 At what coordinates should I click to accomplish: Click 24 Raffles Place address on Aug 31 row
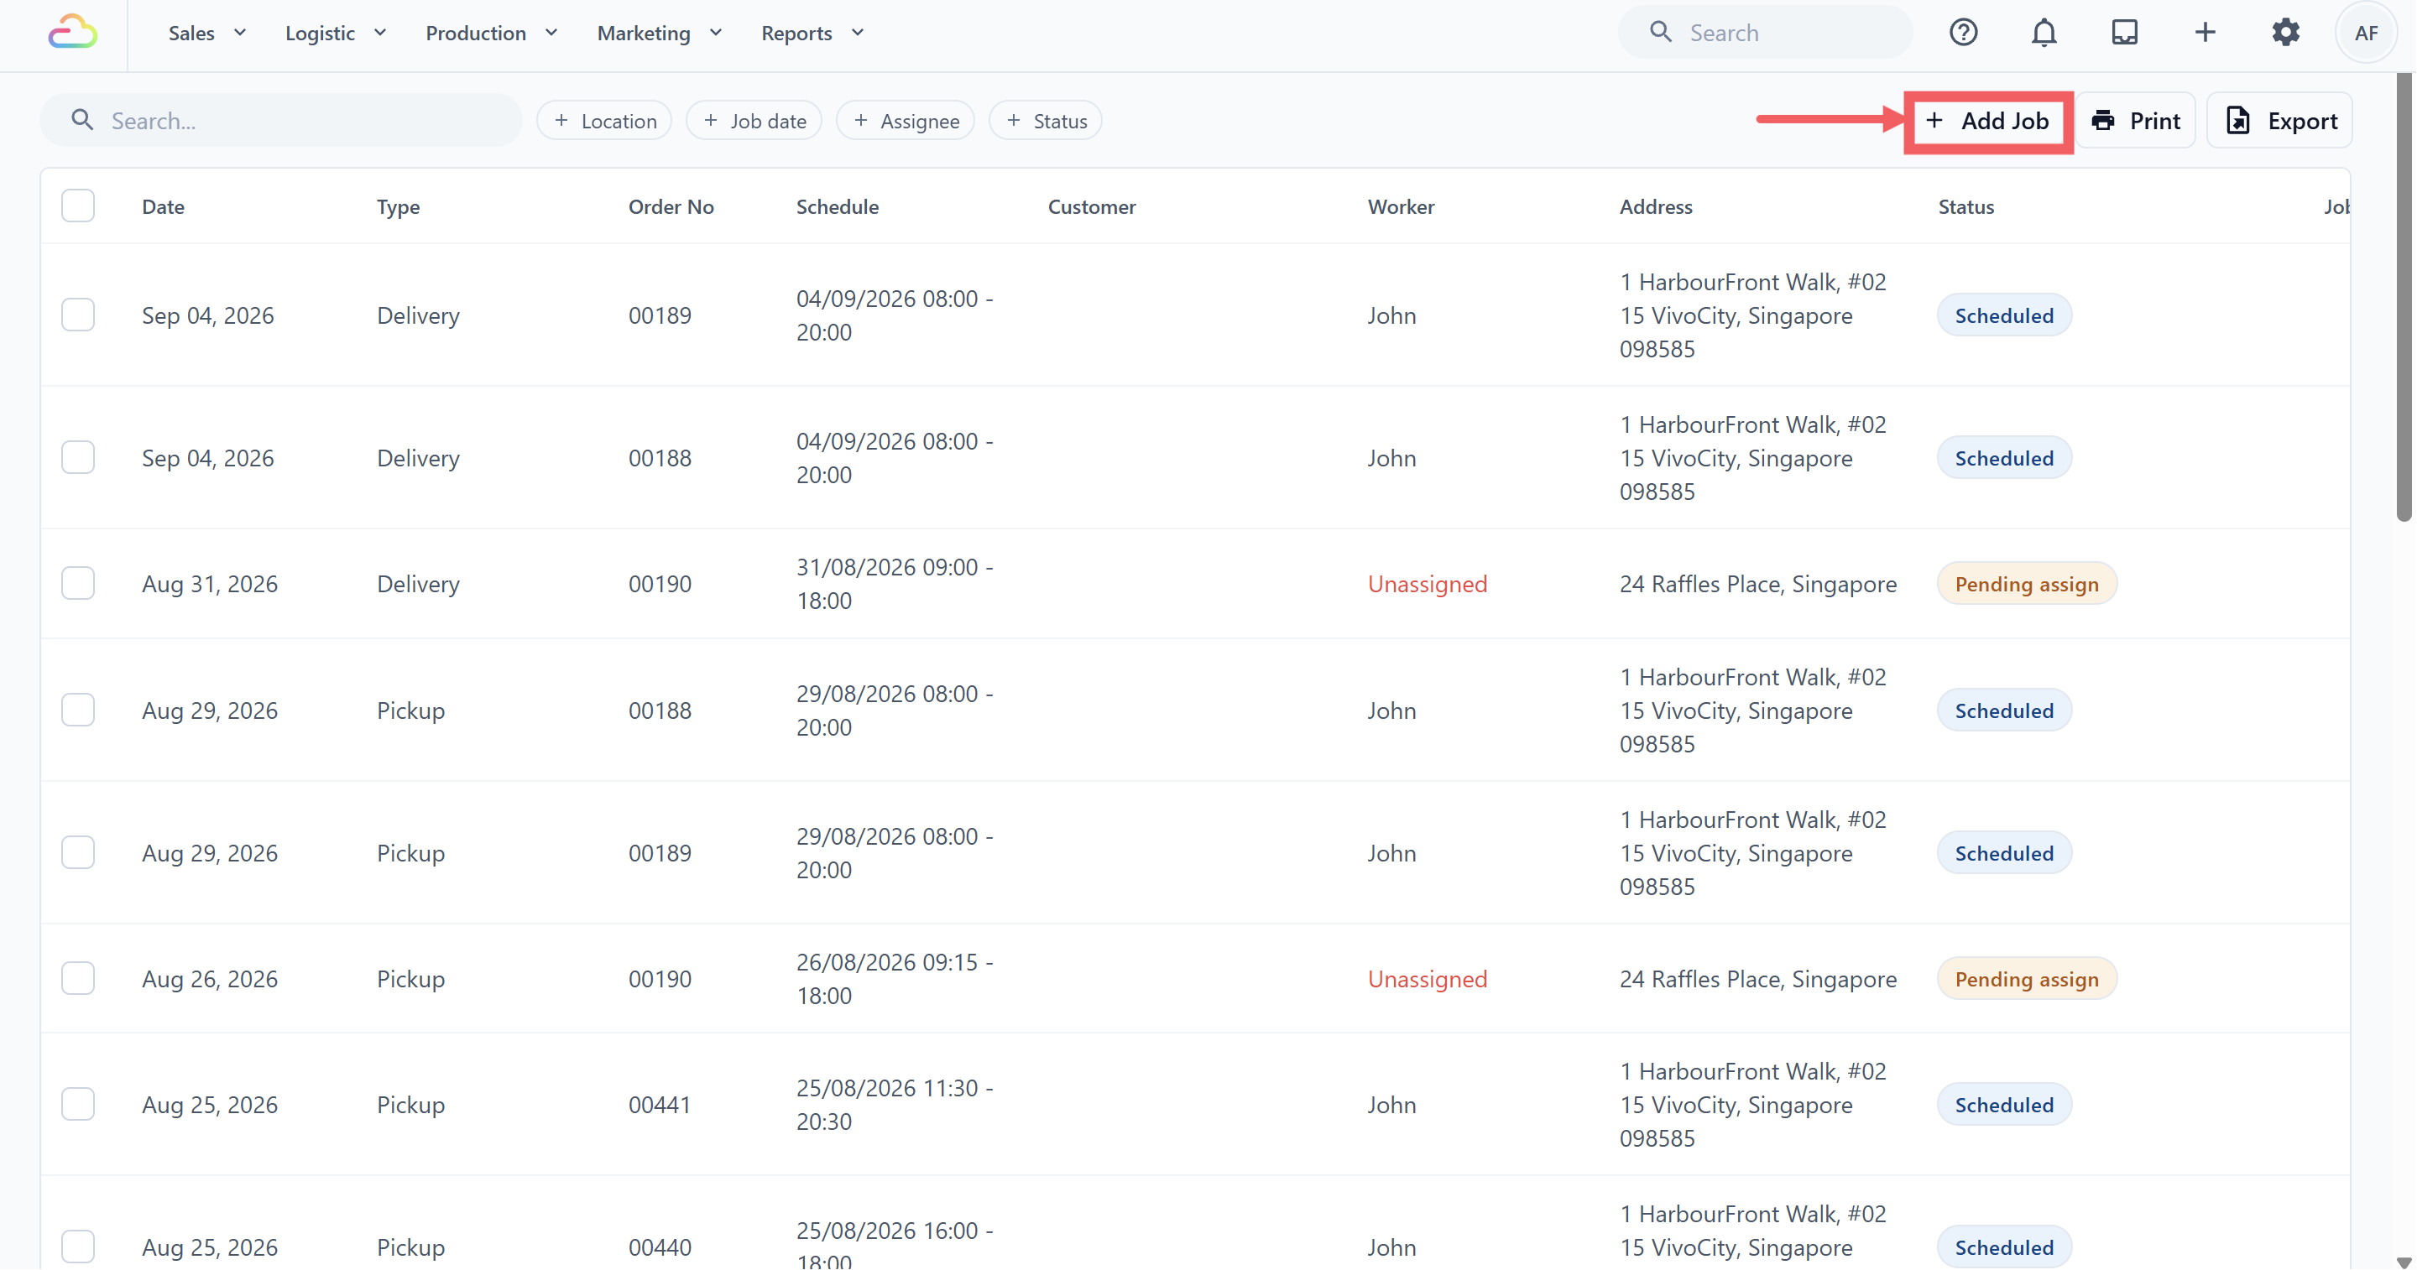(1757, 584)
